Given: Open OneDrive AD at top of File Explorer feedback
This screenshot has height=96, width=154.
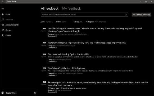Looking at the screenshot, I should [67, 68].
